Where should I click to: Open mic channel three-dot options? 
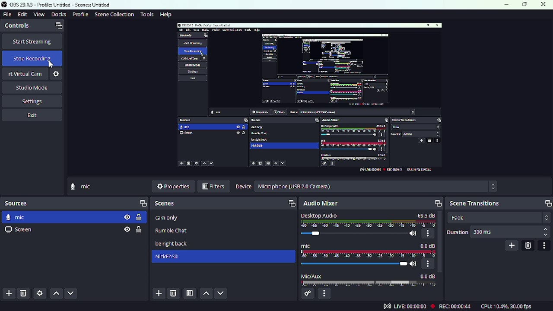428,264
